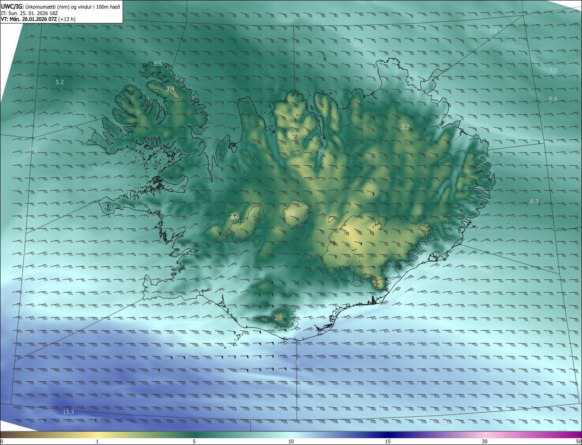The image size is (582, 445).
Task: Click the 3.2 value label on the map
Action: point(405,126)
